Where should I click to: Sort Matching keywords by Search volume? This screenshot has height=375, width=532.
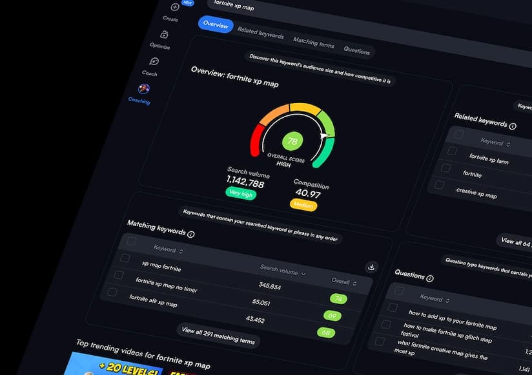click(283, 270)
